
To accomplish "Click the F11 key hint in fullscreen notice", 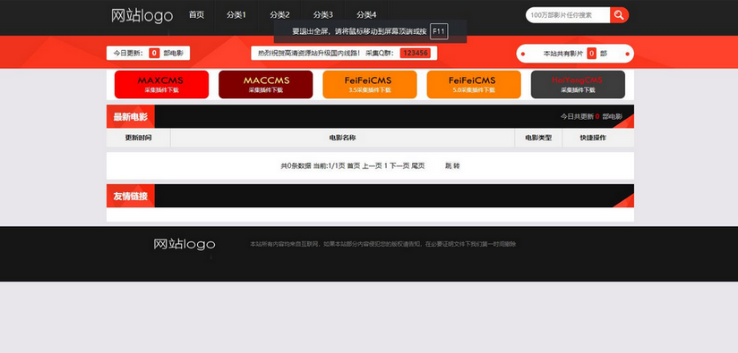I will coord(439,31).
